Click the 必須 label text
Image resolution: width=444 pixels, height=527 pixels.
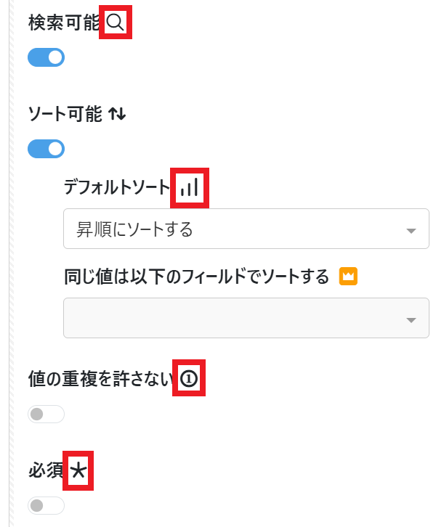point(46,472)
